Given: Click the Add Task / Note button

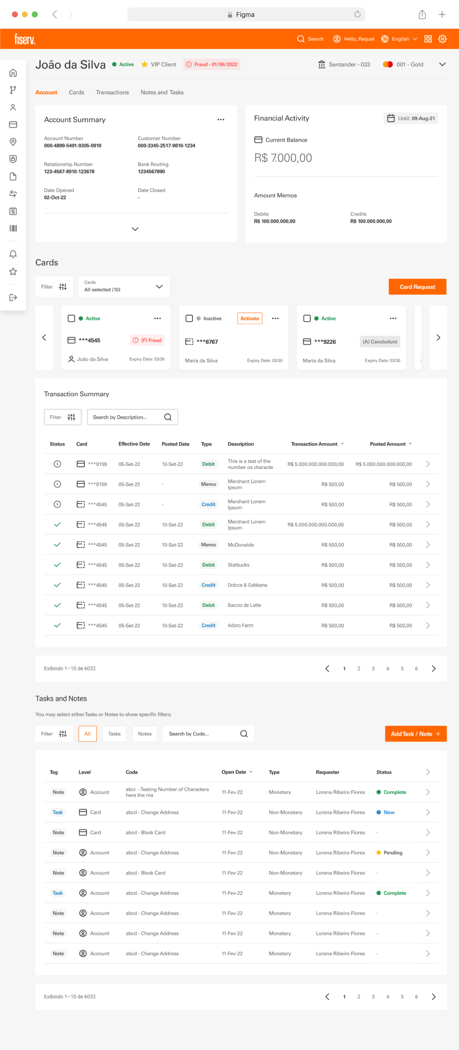Looking at the screenshot, I should pyautogui.click(x=415, y=734).
